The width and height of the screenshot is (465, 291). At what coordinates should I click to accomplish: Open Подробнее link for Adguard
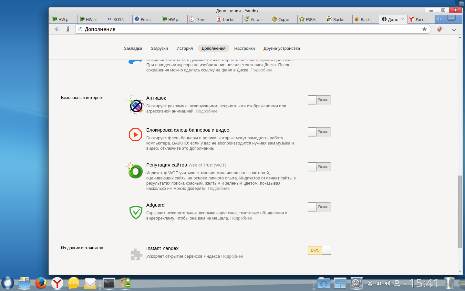[241, 218]
